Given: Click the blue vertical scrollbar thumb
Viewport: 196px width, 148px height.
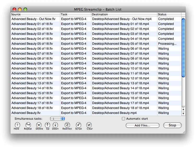Looking at the screenshot, I should point(183,48).
